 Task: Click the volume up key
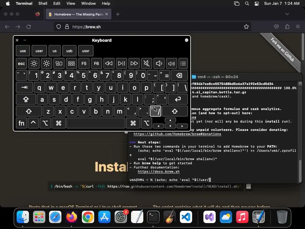171,64
